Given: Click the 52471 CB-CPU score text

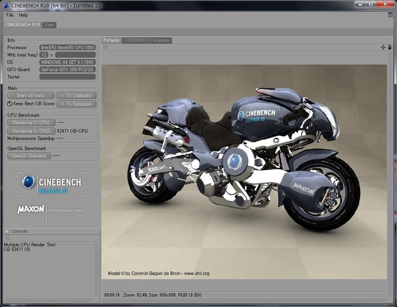Looking at the screenshot, I should point(72,131).
